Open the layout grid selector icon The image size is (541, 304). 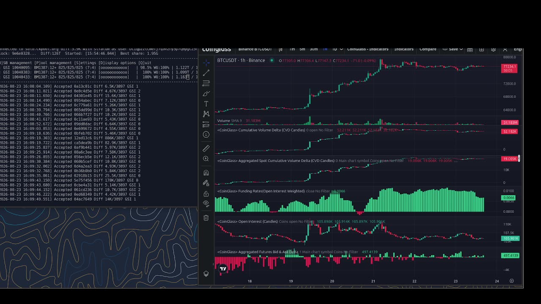[470, 49]
